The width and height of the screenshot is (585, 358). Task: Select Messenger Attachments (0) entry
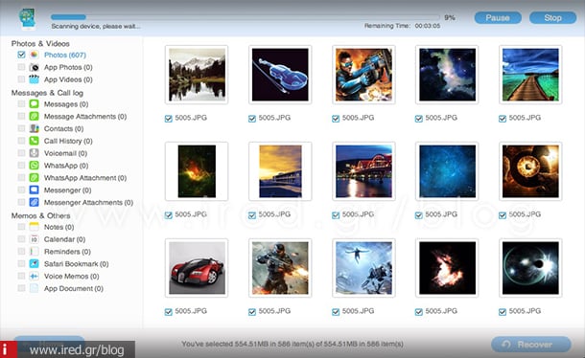88,202
